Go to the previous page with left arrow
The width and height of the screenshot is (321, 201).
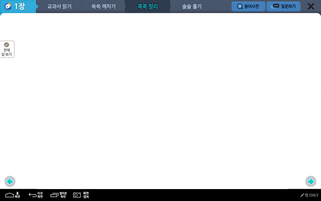(10, 182)
